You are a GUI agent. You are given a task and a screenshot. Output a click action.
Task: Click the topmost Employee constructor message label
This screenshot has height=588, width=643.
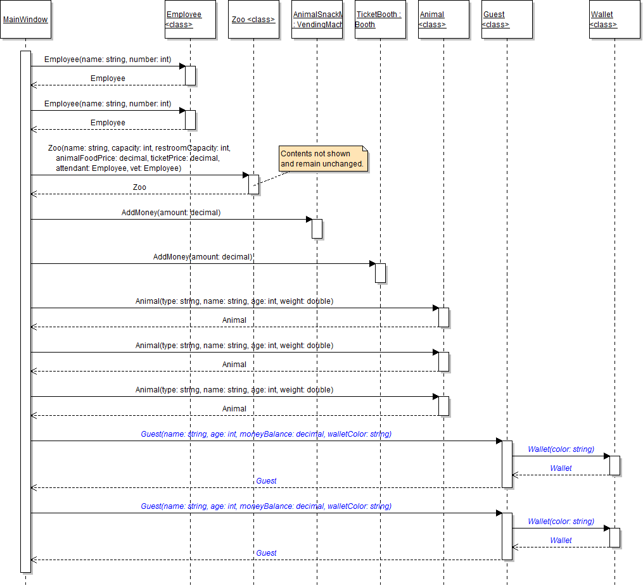108,59
